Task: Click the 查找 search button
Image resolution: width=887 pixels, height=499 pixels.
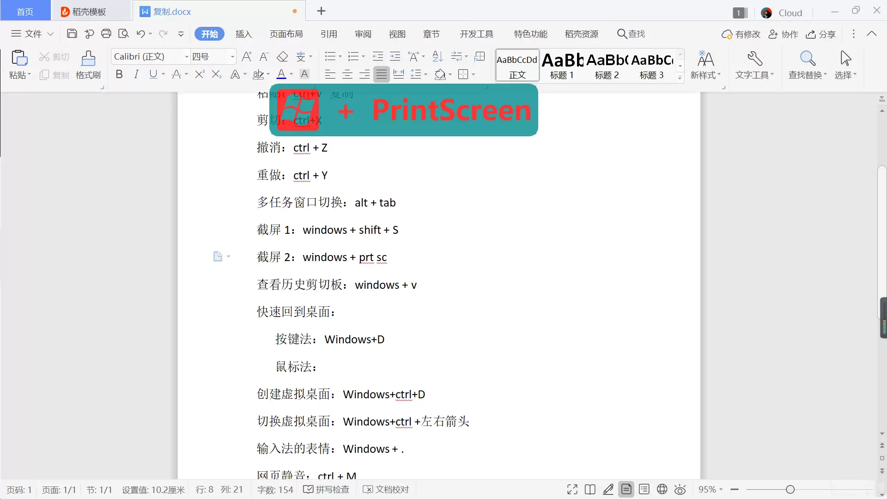Action: tap(631, 34)
